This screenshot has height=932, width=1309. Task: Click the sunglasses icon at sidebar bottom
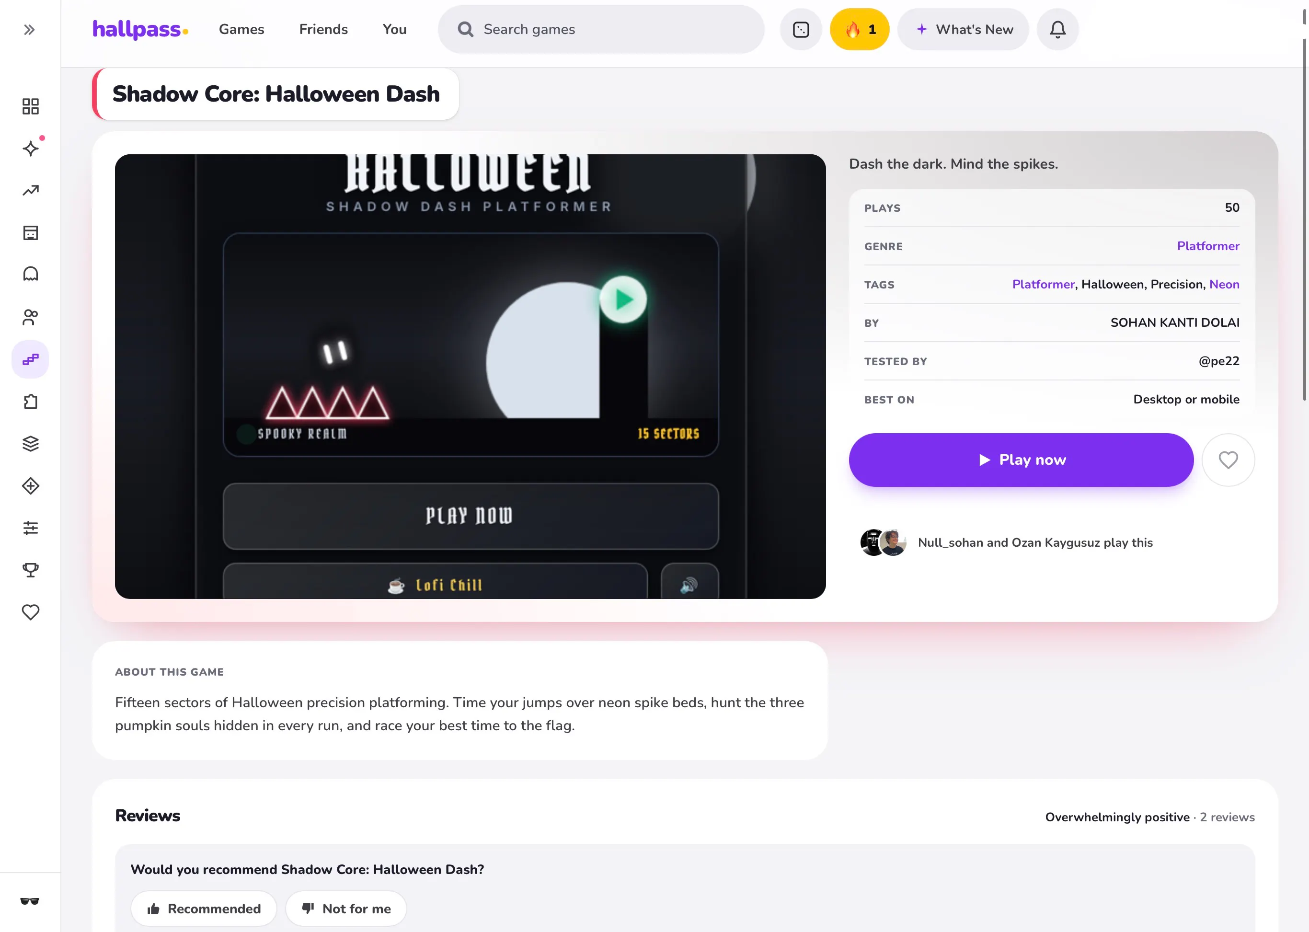[30, 901]
